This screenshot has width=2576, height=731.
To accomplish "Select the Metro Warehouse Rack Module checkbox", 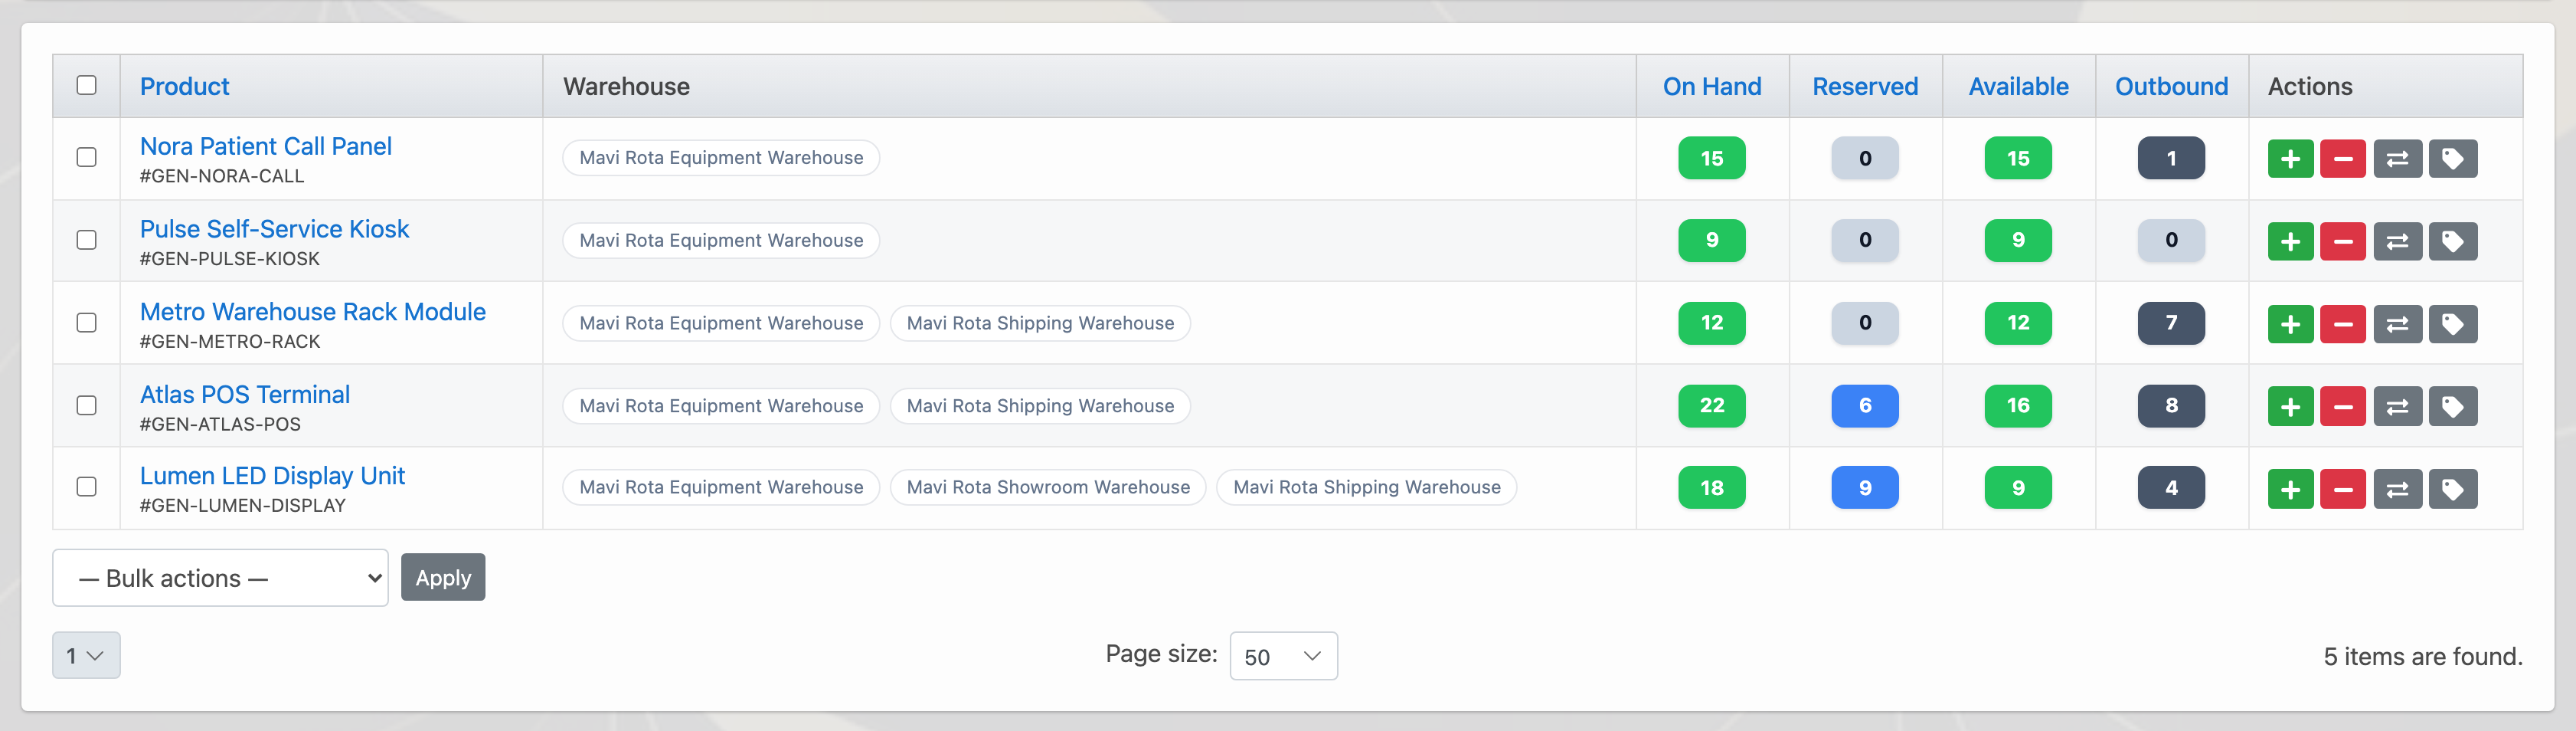I will (87, 323).
